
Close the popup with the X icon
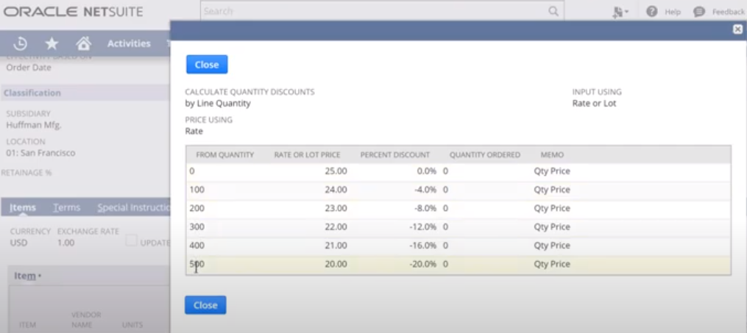(737, 29)
